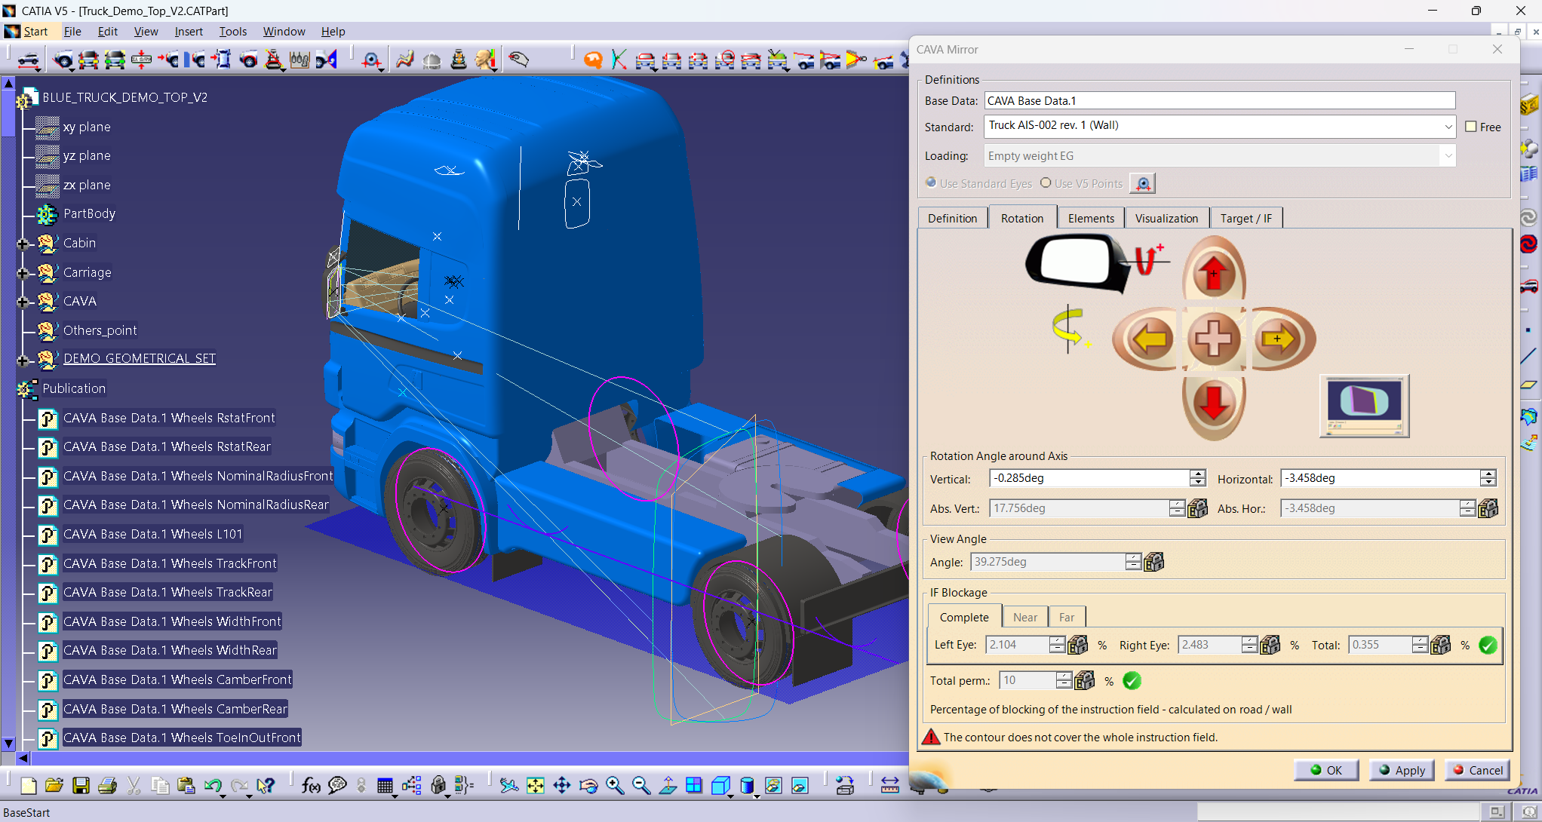The image size is (1542, 822).
Task: Expand the DEMO_GEOMETRICAL_SET tree node
Action: (23, 360)
